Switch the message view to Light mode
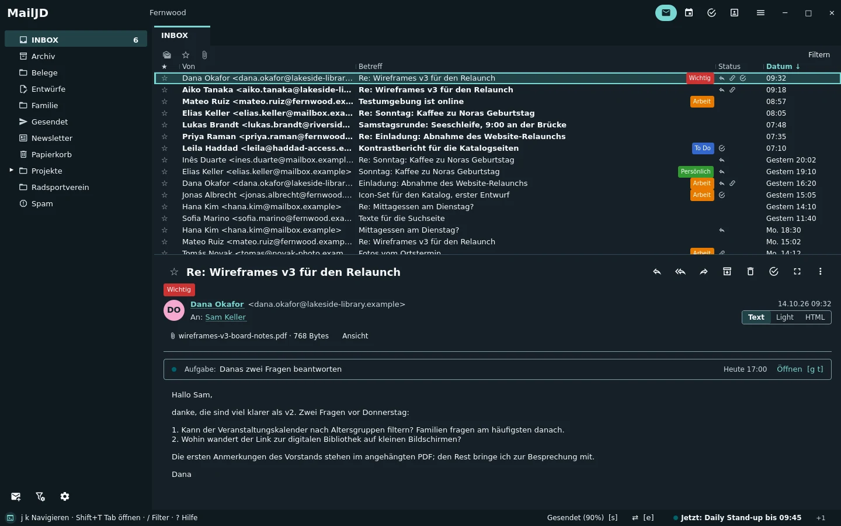 (x=785, y=317)
